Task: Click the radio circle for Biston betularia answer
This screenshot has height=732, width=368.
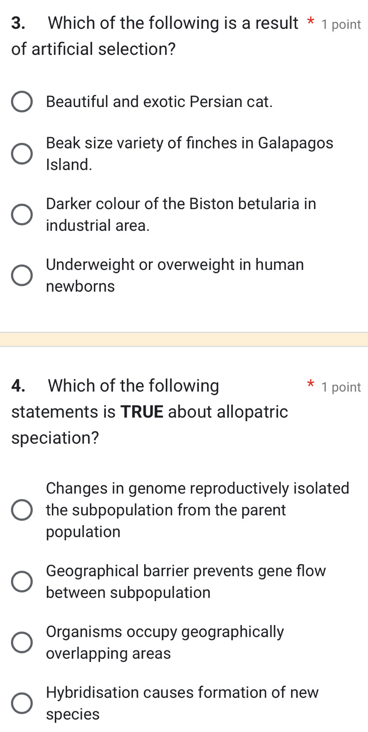Action: [22, 214]
